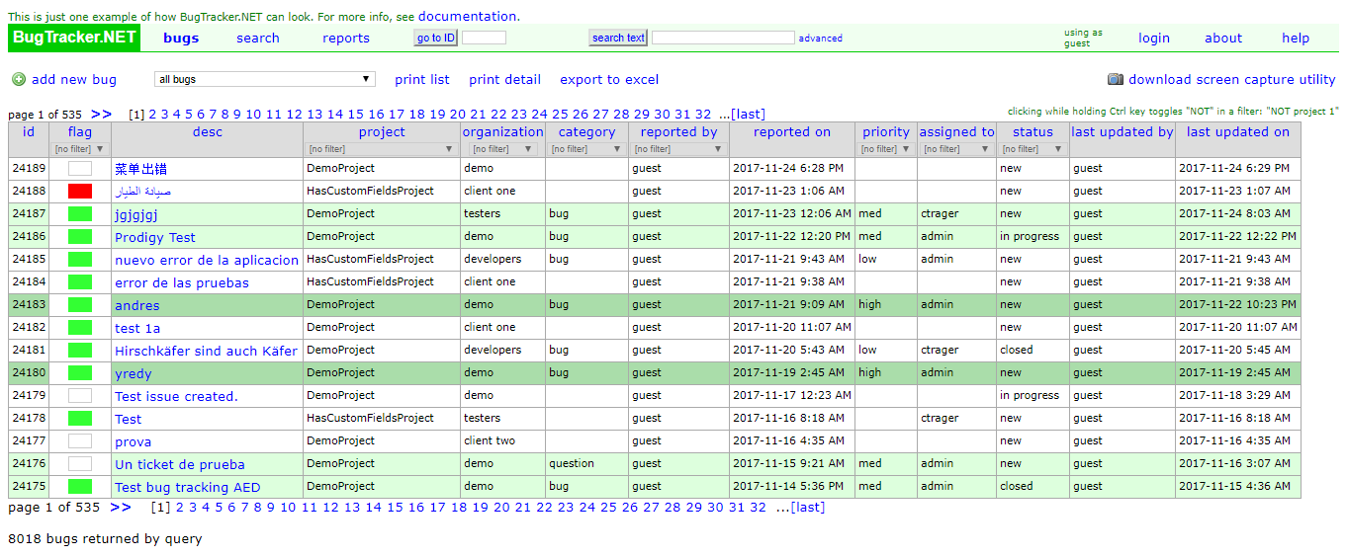
Task: Sort by the desc column header
Action: [208, 131]
